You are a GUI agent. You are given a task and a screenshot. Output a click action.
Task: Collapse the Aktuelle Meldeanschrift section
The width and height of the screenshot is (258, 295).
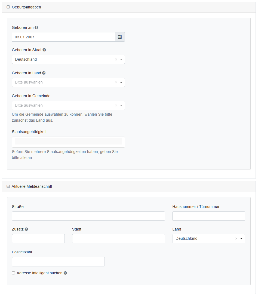tap(8, 186)
